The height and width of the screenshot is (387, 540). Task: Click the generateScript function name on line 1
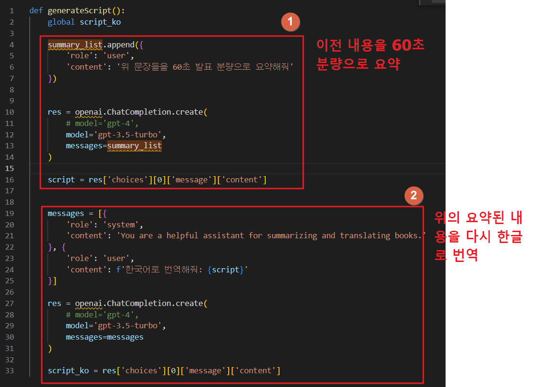coord(80,10)
